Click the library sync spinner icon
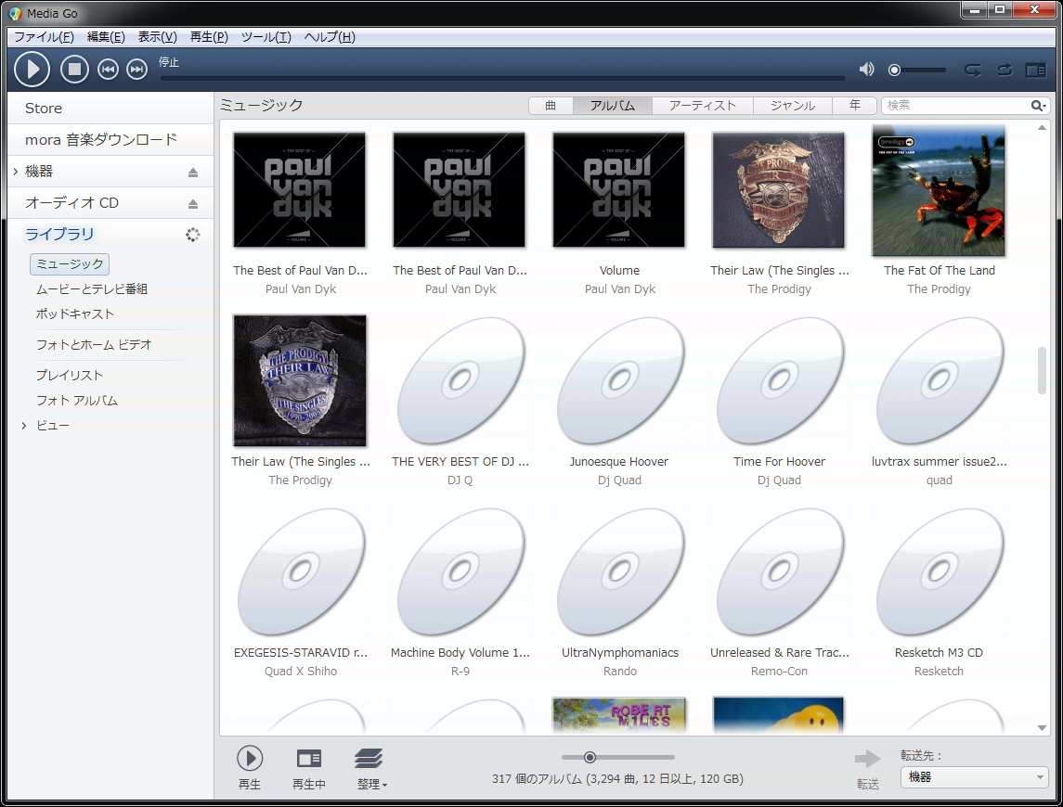Viewport: 1063px width, 807px height. coord(192,235)
